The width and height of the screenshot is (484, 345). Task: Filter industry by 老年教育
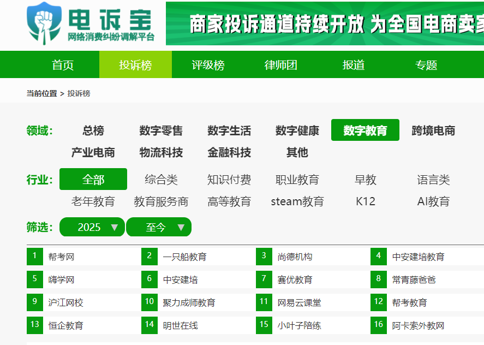[x=93, y=201]
